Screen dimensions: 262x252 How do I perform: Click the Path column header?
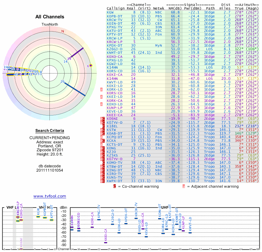click(210, 9)
